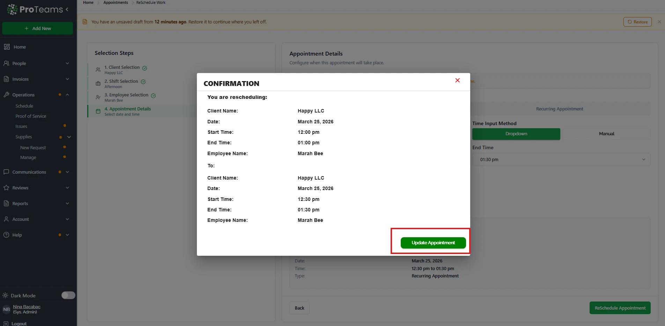This screenshot has width=665, height=326.
Task: Click the Invoices document icon
Action: (x=6, y=79)
